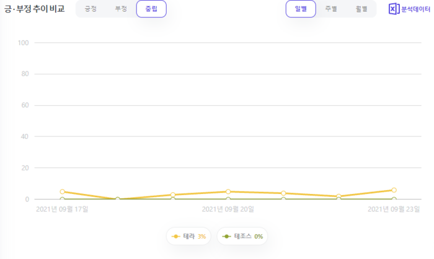Select the 부정 sentiment tab

pyautogui.click(x=121, y=9)
